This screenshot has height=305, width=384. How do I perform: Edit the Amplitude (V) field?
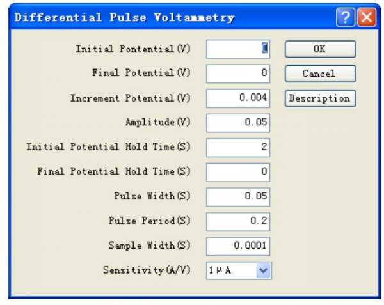click(238, 123)
